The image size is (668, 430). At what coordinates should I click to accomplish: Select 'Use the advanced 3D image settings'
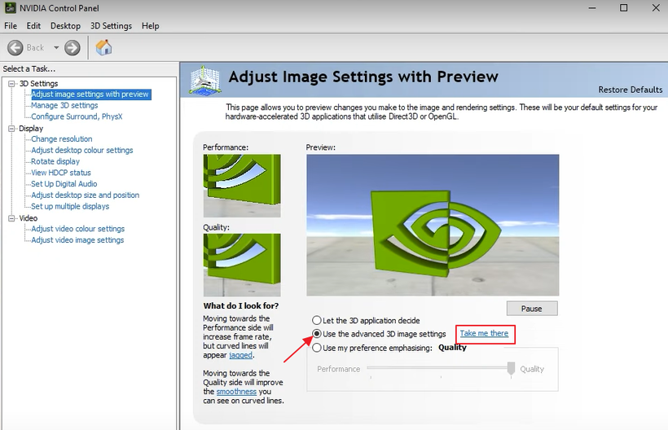(x=317, y=334)
